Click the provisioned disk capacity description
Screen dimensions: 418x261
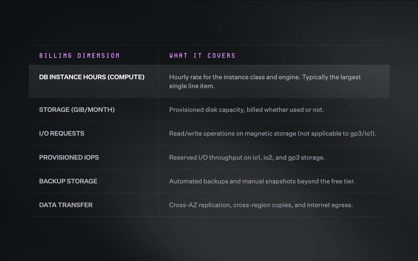(x=247, y=110)
